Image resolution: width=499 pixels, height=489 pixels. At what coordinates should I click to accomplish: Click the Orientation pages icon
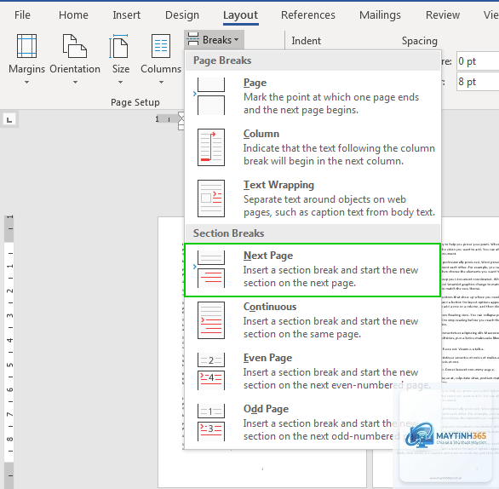[x=75, y=46]
